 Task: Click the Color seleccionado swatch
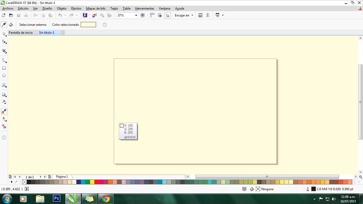tap(88, 25)
